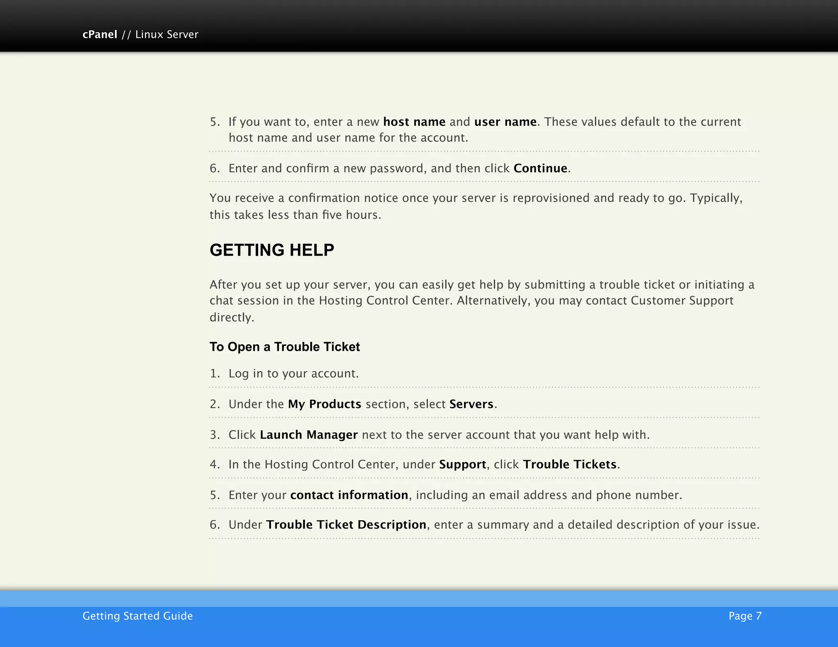
Task: Click 'host name and user name for the account.' line
Action: point(348,138)
